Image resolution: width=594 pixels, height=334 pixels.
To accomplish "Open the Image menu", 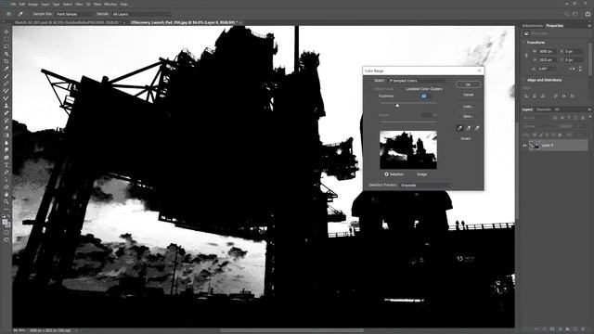I will coord(33,4).
